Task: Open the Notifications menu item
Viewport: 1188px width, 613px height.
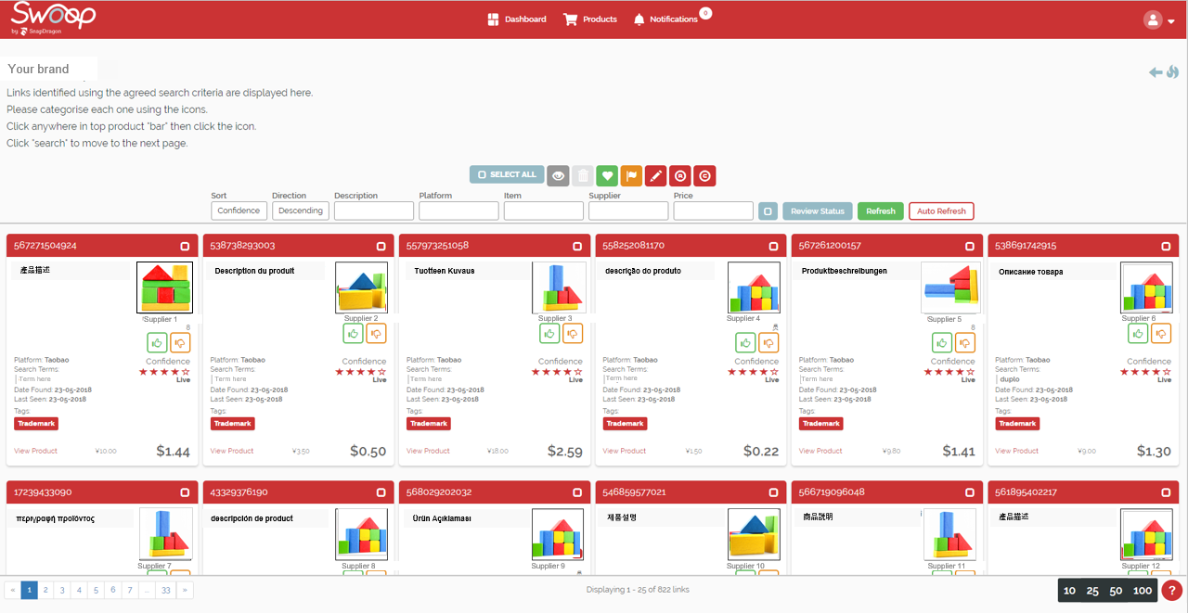Action: tap(665, 19)
